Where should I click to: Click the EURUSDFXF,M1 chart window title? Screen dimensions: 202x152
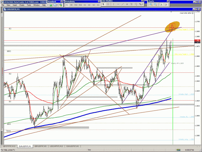13,9
